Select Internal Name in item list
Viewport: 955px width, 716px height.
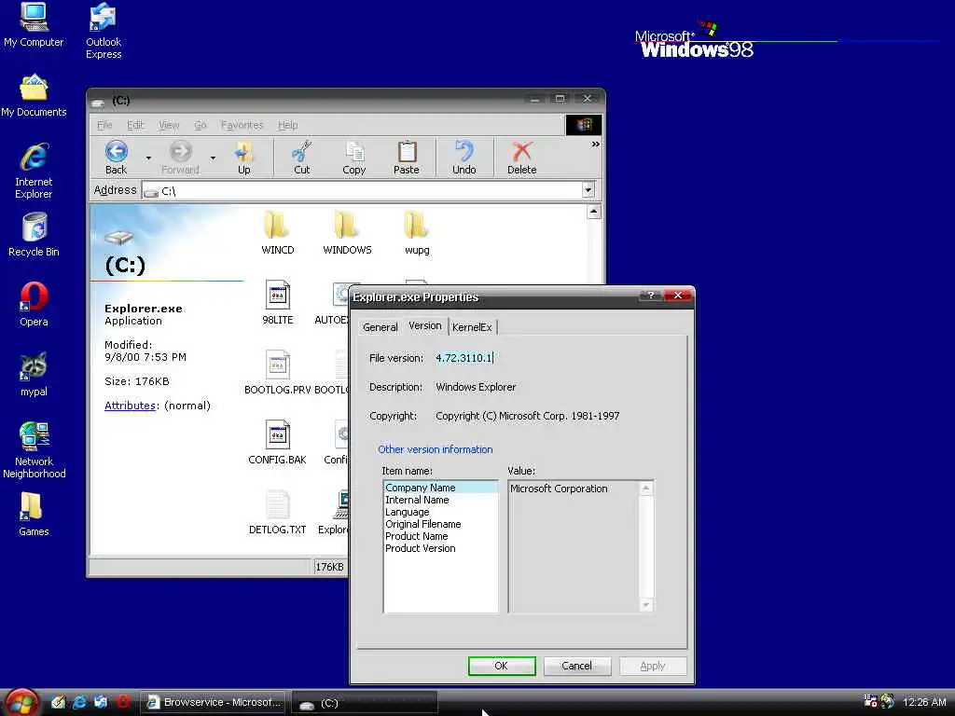click(x=440, y=500)
